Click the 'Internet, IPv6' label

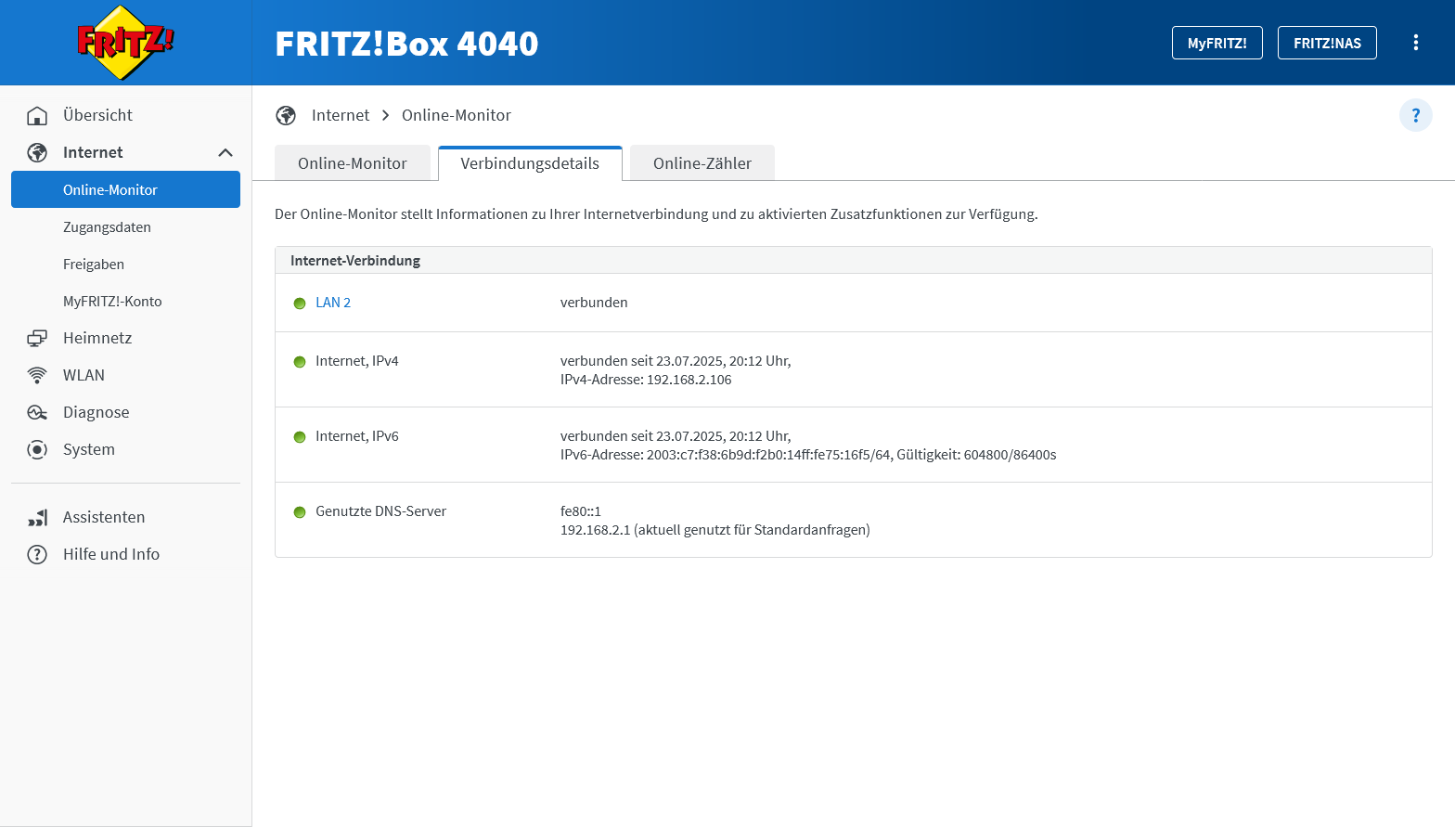357,436
